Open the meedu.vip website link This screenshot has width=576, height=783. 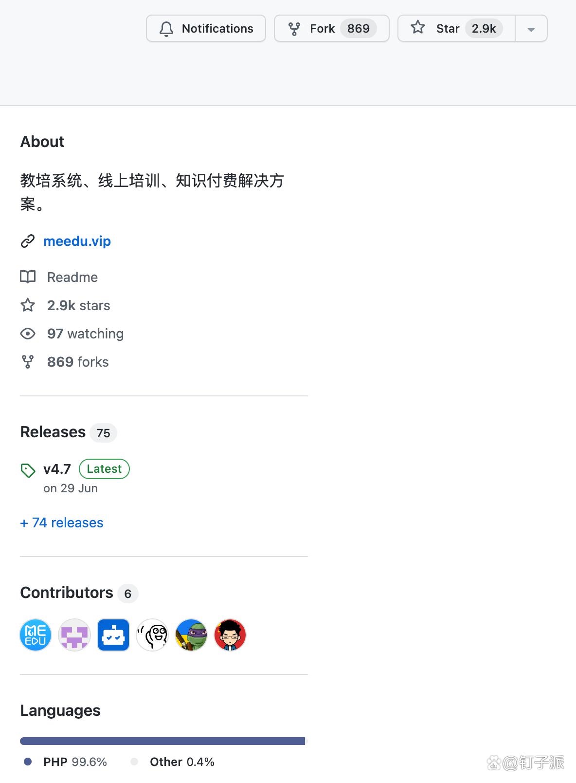77,241
